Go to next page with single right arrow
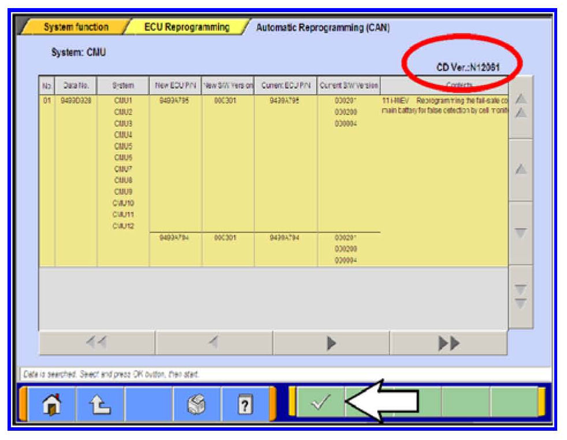The image size is (567, 440). [331, 343]
